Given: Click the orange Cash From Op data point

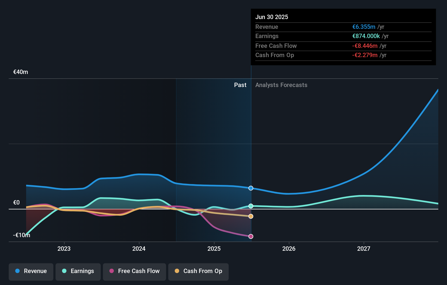Looking at the screenshot, I should pyautogui.click(x=251, y=216).
